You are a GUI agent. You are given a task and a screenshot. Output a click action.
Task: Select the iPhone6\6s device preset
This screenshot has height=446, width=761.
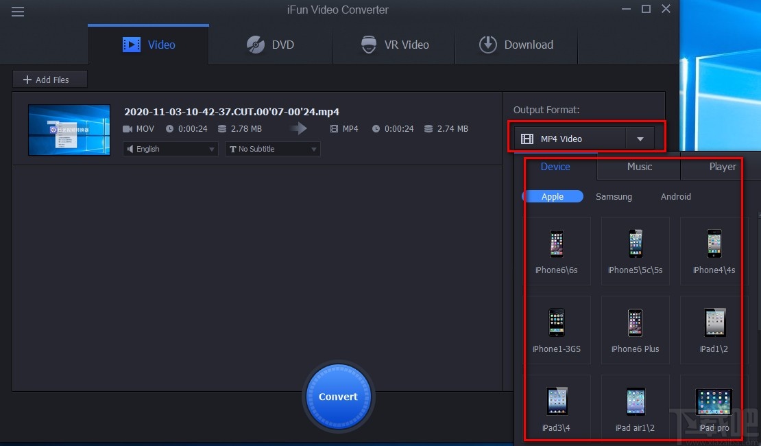click(556, 251)
